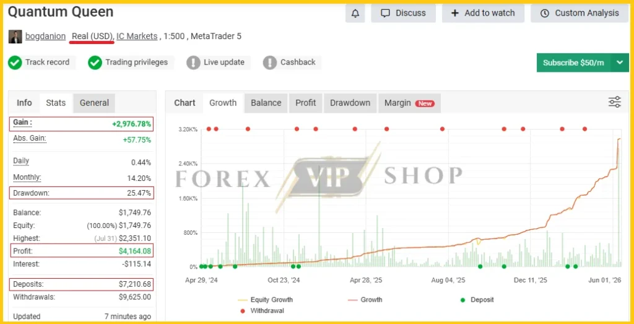Image resolution: width=634 pixels, height=324 pixels.
Task: Click the Withdrawals value $9,625.00
Action: 134,297
